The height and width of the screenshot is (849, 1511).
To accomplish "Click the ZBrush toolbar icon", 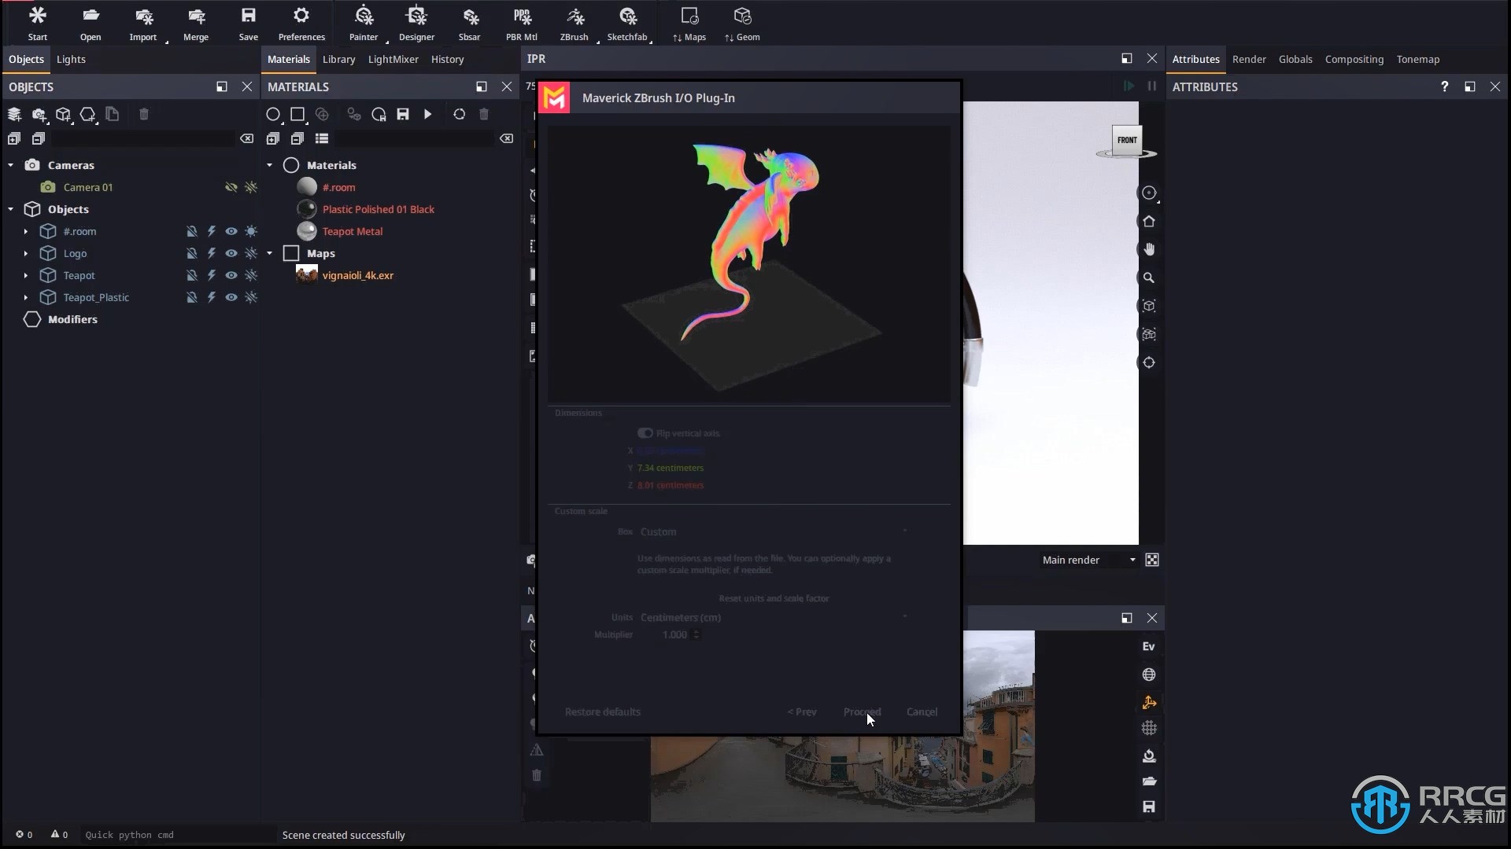I will click(x=574, y=23).
